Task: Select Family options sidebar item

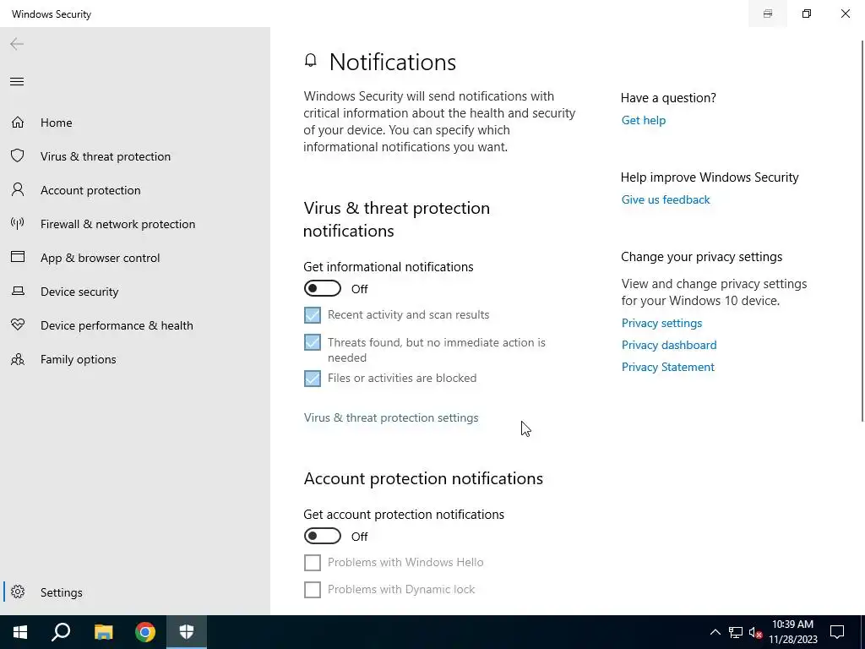Action: 135,359
